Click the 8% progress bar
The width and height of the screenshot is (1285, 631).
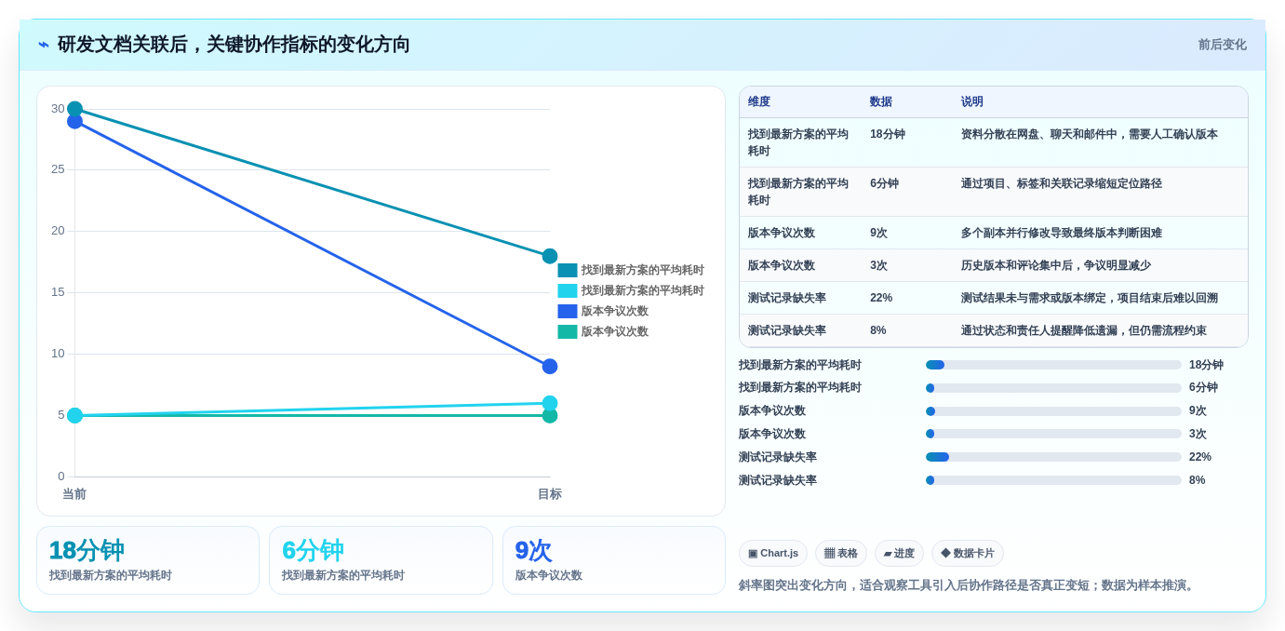point(1053,480)
